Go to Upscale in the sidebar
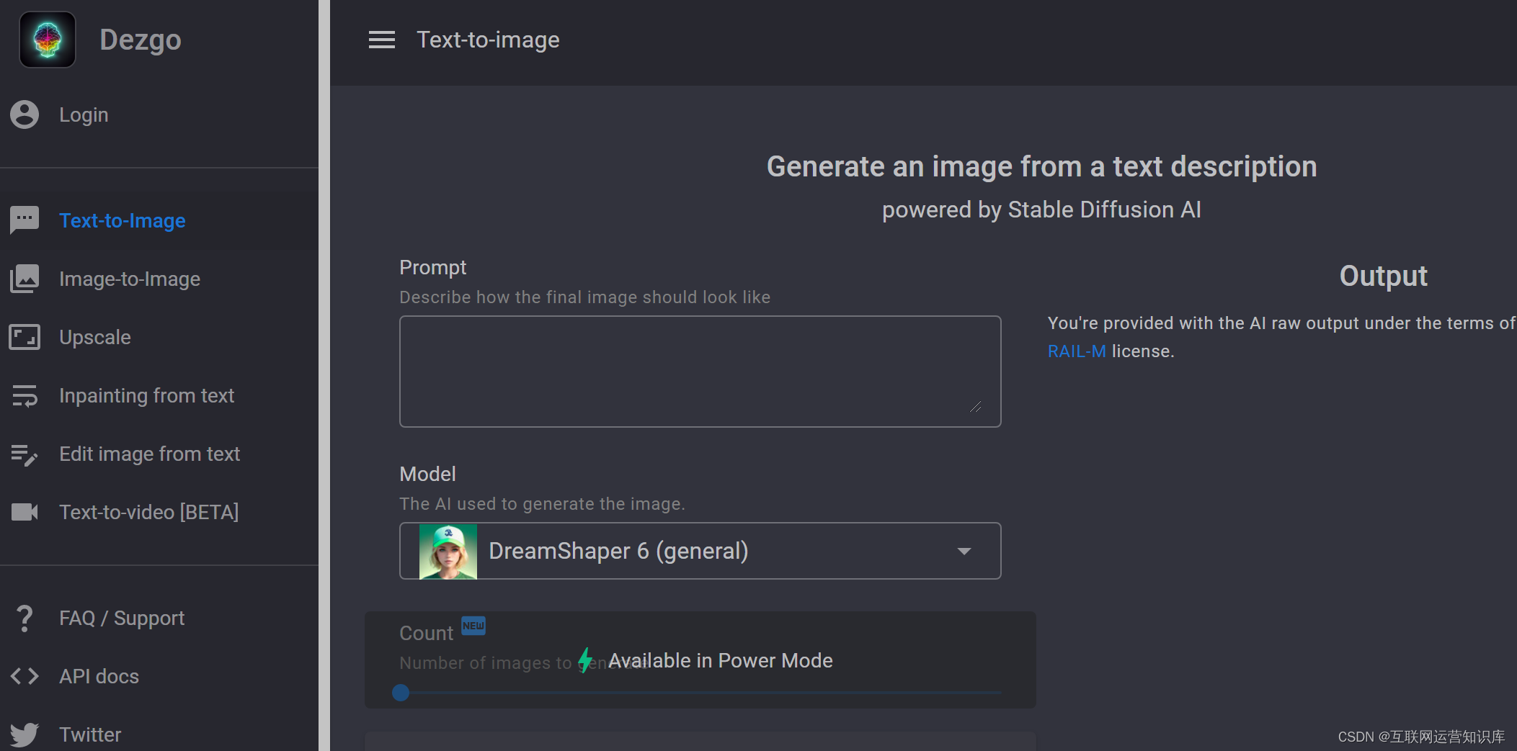Image resolution: width=1517 pixels, height=751 pixels. [159, 337]
